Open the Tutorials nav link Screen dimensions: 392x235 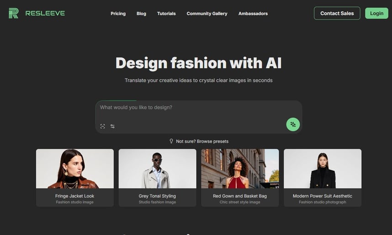(x=166, y=14)
